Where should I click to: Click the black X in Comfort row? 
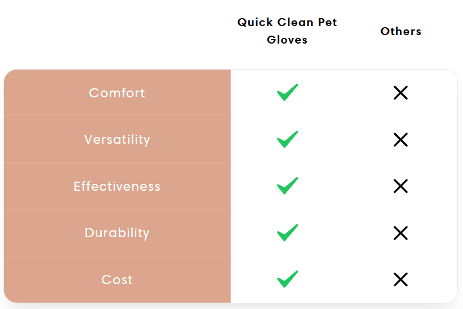(400, 93)
